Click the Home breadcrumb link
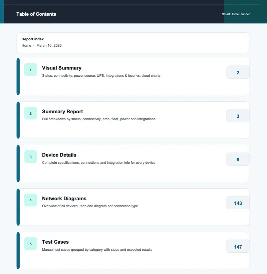The height and width of the screenshot is (274, 267). [26, 45]
